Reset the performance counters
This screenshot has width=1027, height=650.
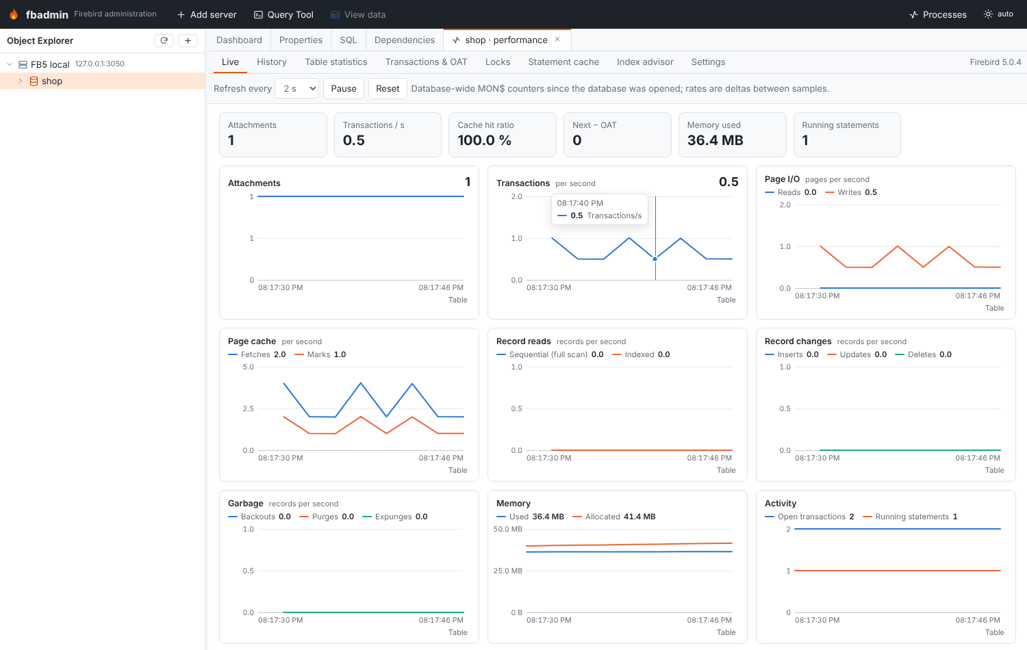(x=388, y=88)
